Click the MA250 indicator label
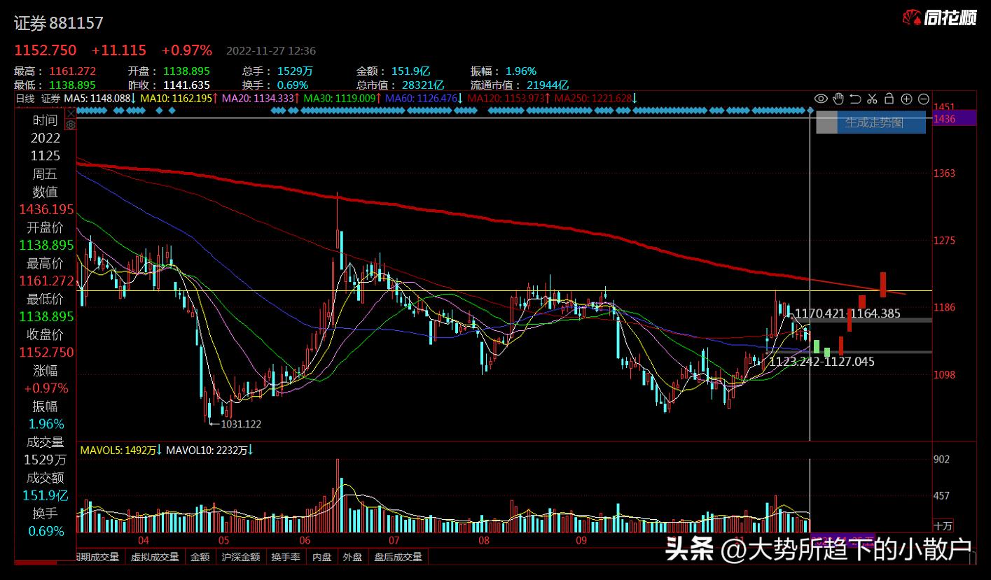Image resolution: width=991 pixels, height=580 pixels. coord(596,99)
